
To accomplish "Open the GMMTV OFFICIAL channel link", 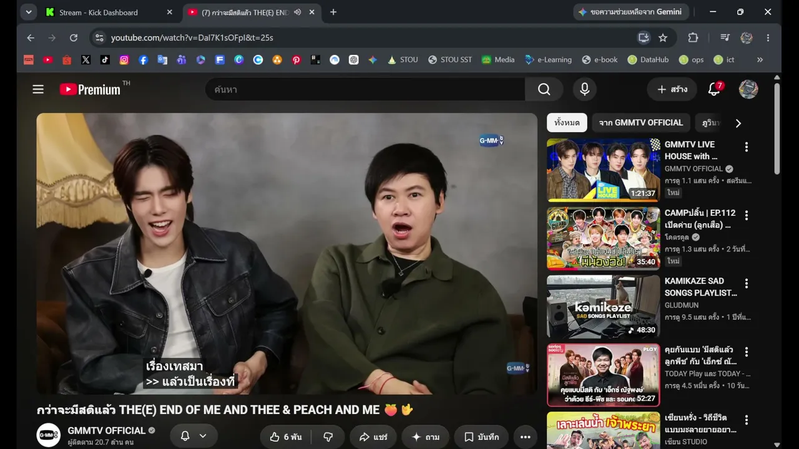I will [107, 430].
